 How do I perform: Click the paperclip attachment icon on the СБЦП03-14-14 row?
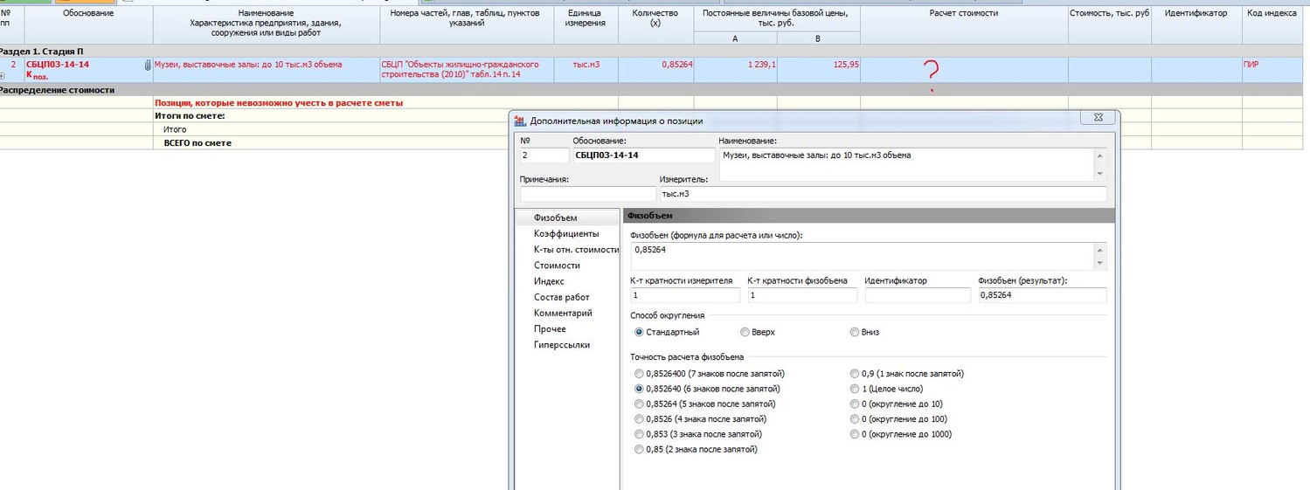(148, 66)
